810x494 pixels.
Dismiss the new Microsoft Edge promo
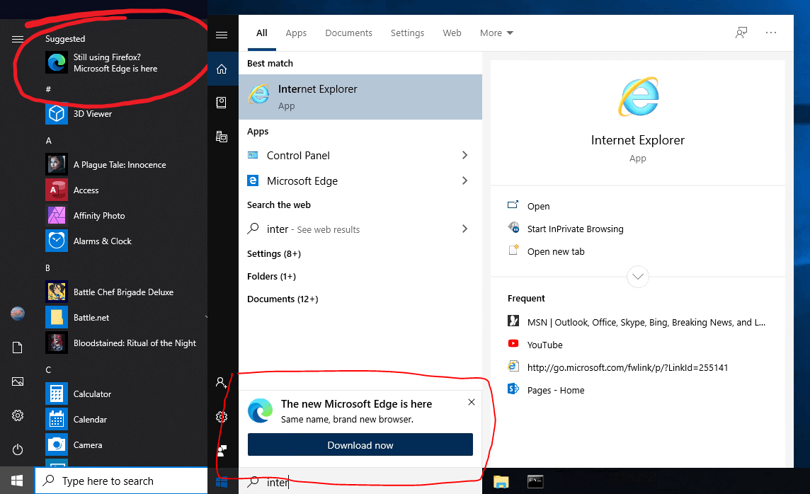471,402
